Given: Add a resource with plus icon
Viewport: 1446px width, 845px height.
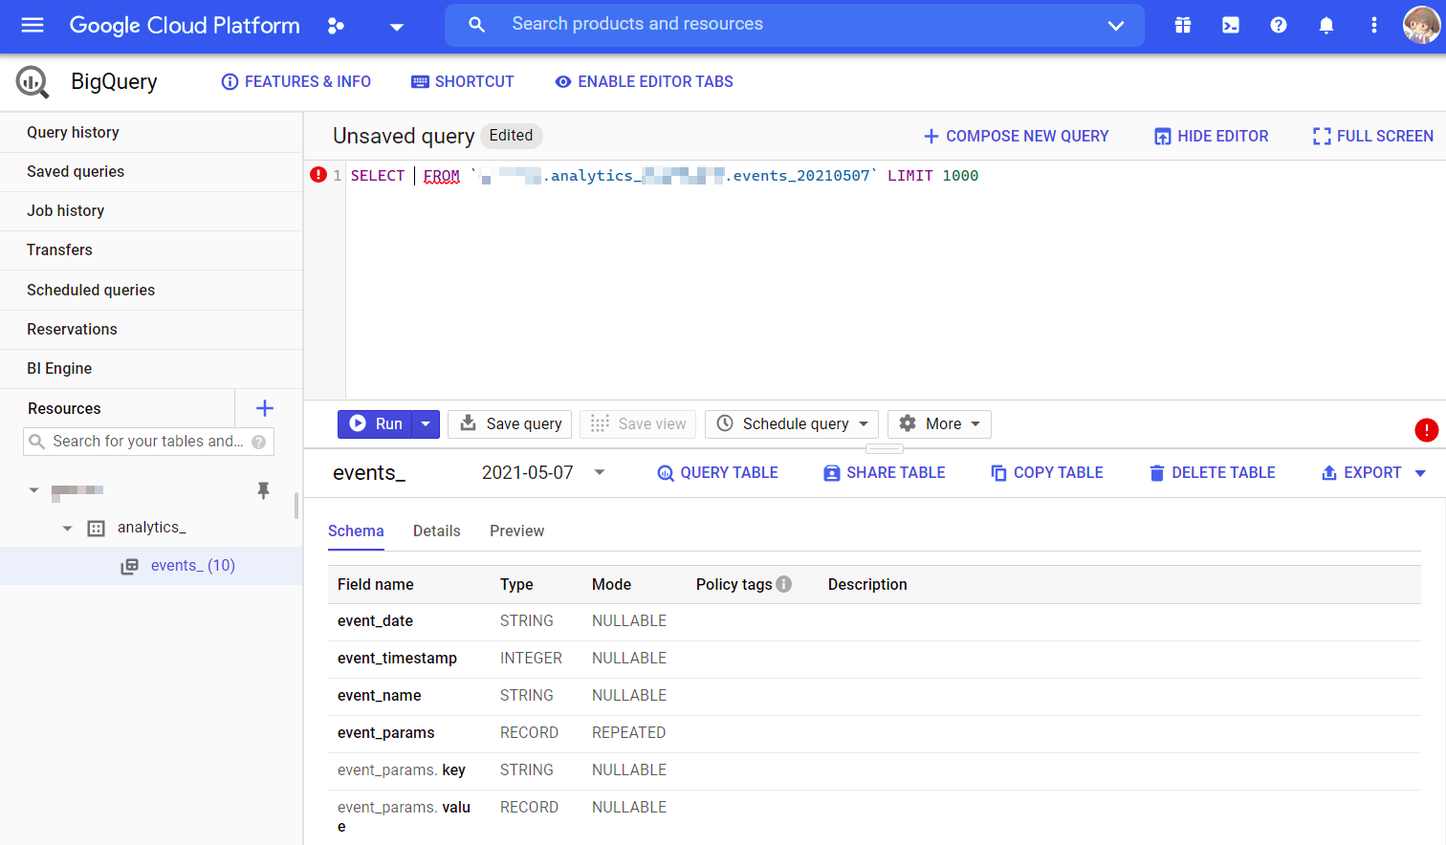Looking at the screenshot, I should [265, 408].
